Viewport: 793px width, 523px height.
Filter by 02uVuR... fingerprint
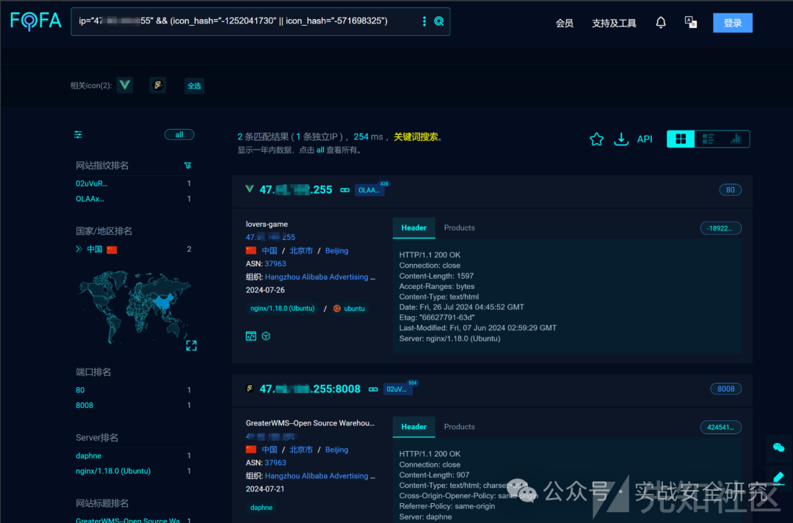92,183
